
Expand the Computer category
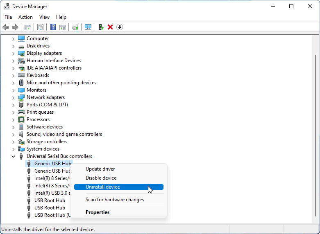tap(13, 39)
